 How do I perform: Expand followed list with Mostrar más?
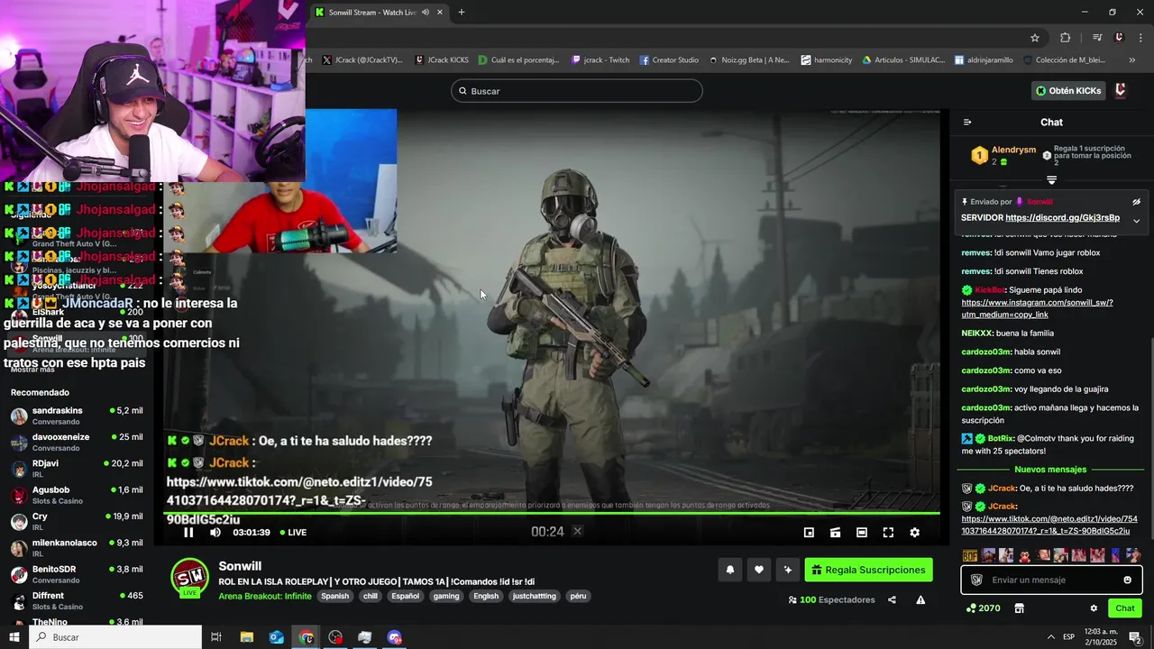pos(32,370)
